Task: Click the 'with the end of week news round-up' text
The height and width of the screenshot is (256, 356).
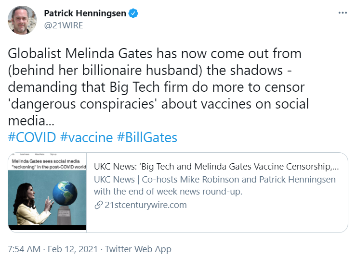Action: pos(168,192)
